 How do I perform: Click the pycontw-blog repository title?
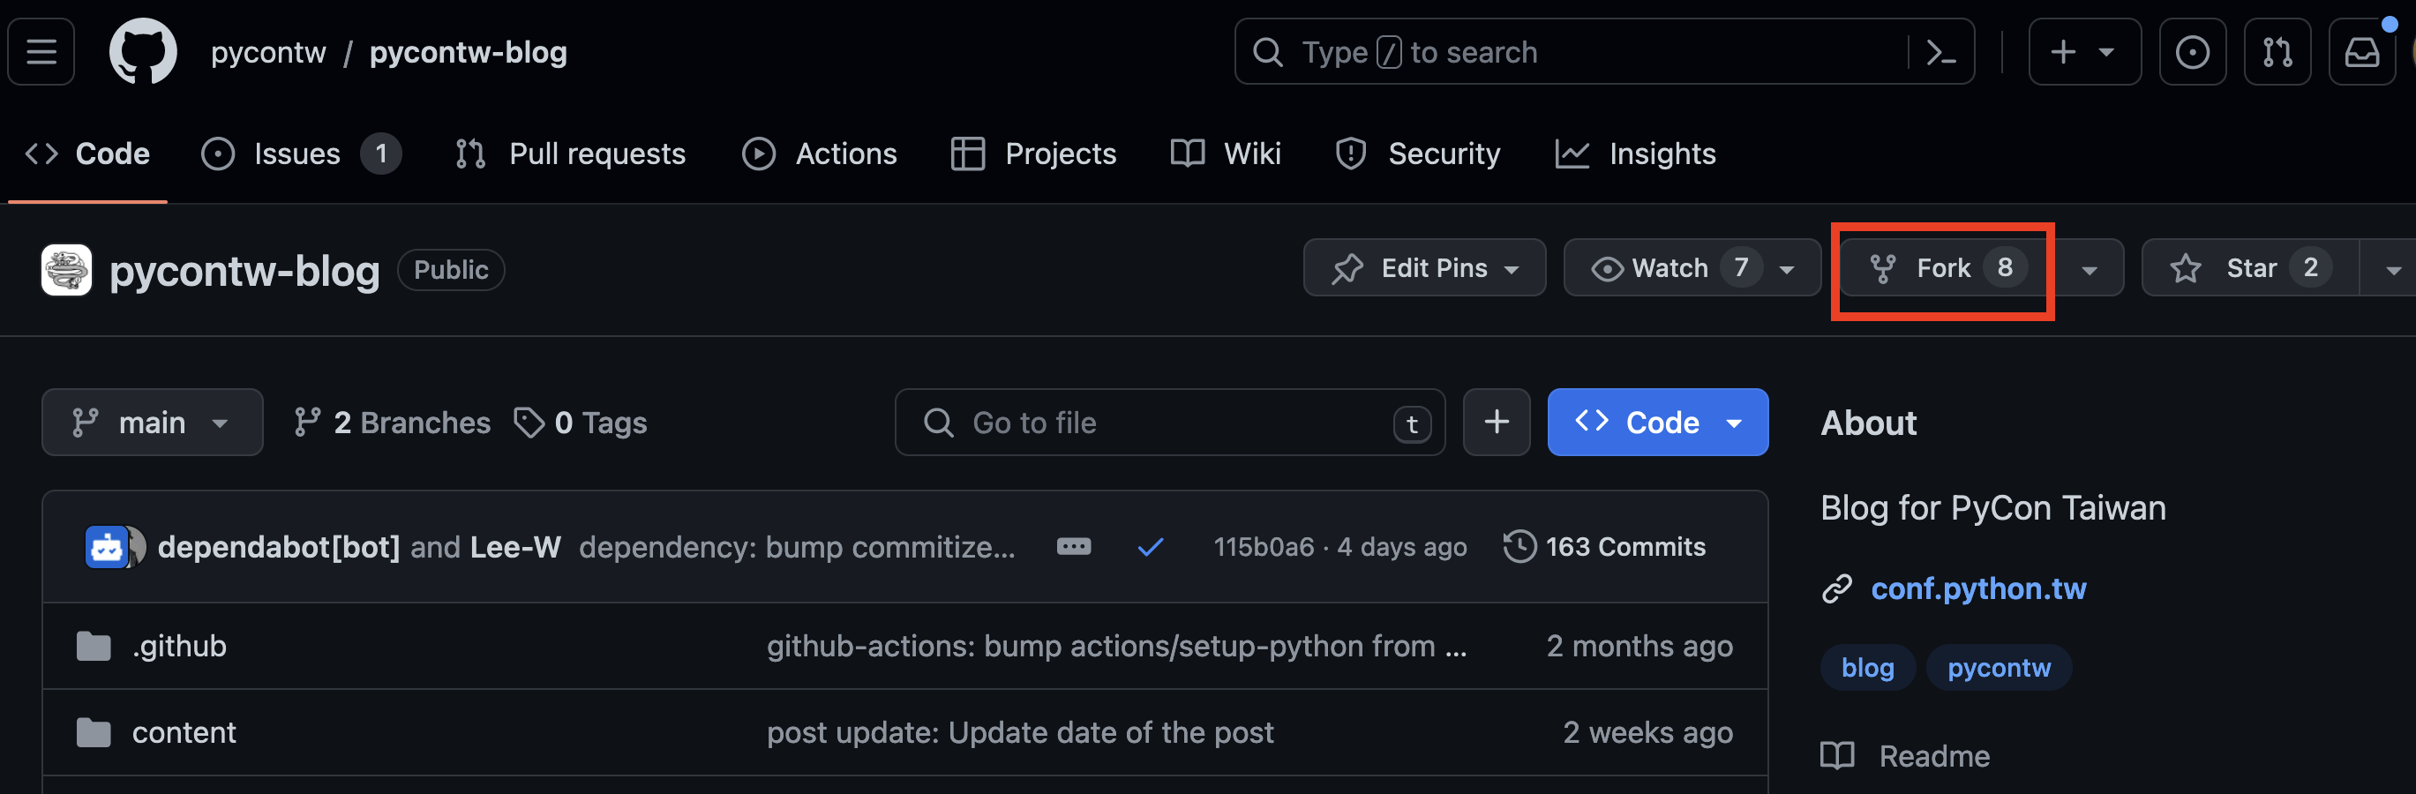[x=244, y=270]
